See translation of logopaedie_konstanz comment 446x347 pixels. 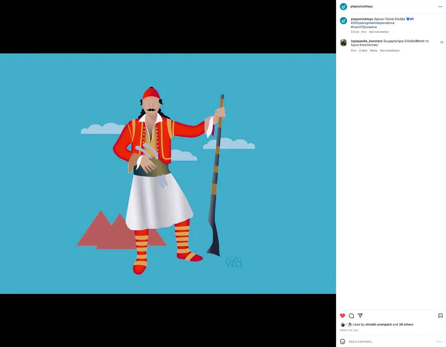390,50
